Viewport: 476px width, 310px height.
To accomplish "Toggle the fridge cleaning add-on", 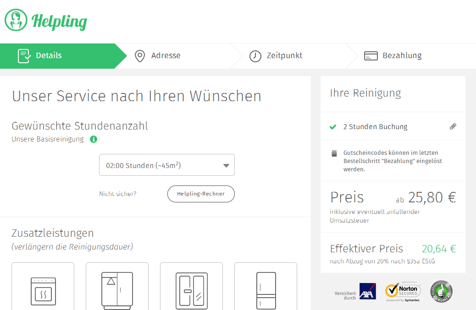I will click(266, 288).
